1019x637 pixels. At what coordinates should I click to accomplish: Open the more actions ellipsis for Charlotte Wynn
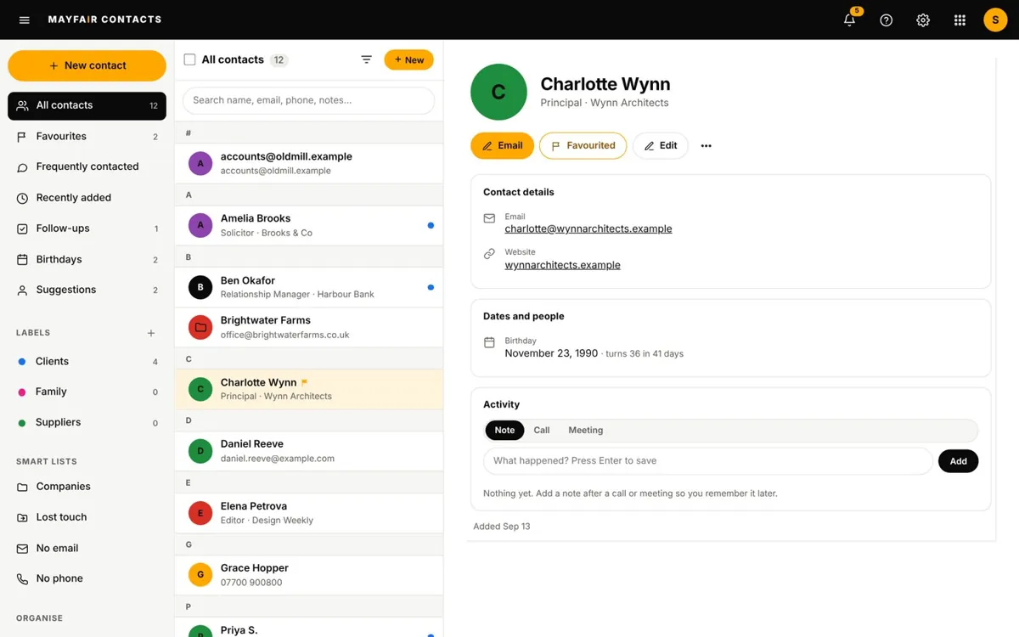click(x=706, y=146)
